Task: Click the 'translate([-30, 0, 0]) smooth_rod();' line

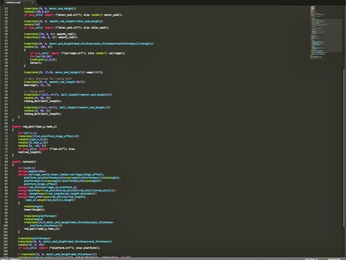Action: point(51,37)
